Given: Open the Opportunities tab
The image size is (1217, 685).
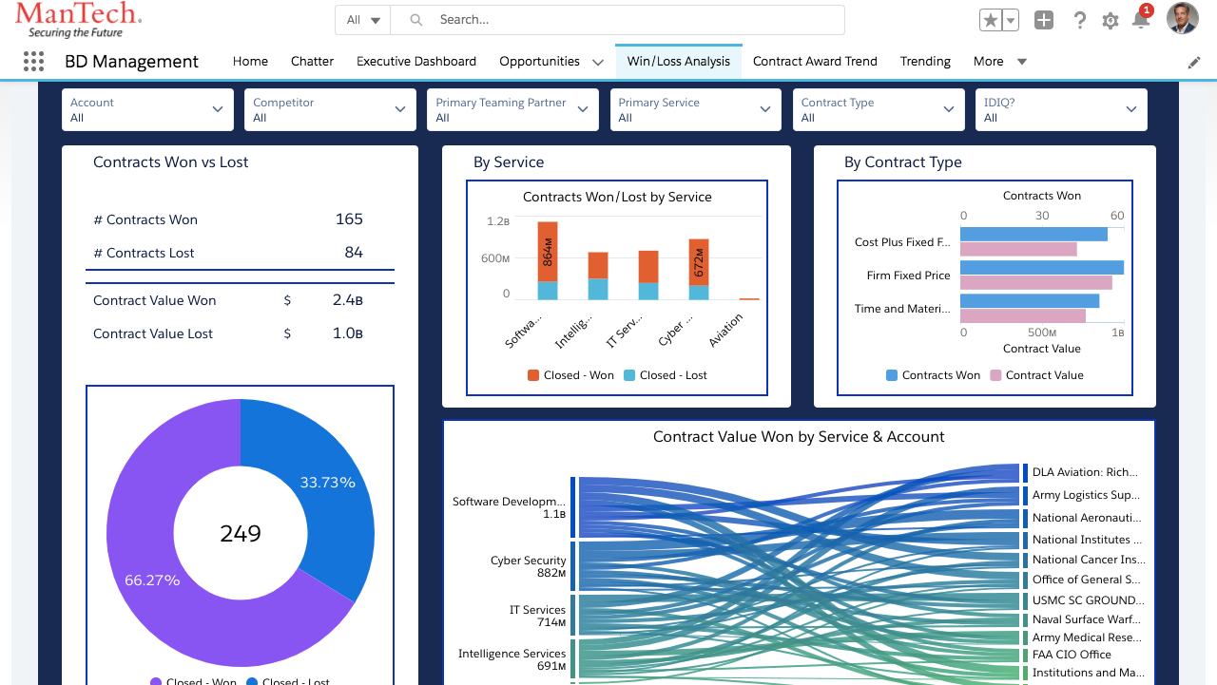Looking at the screenshot, I should 539,61.
